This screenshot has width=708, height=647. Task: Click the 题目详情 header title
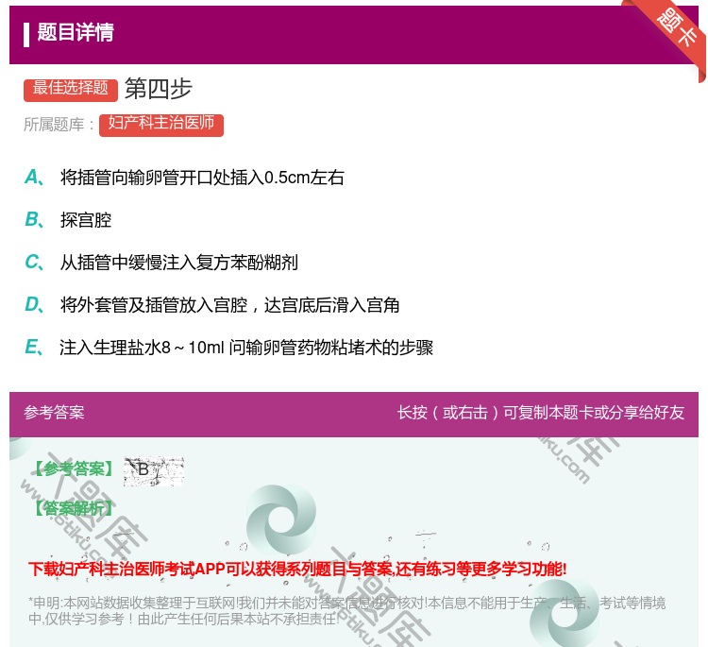tap(76, 32)
